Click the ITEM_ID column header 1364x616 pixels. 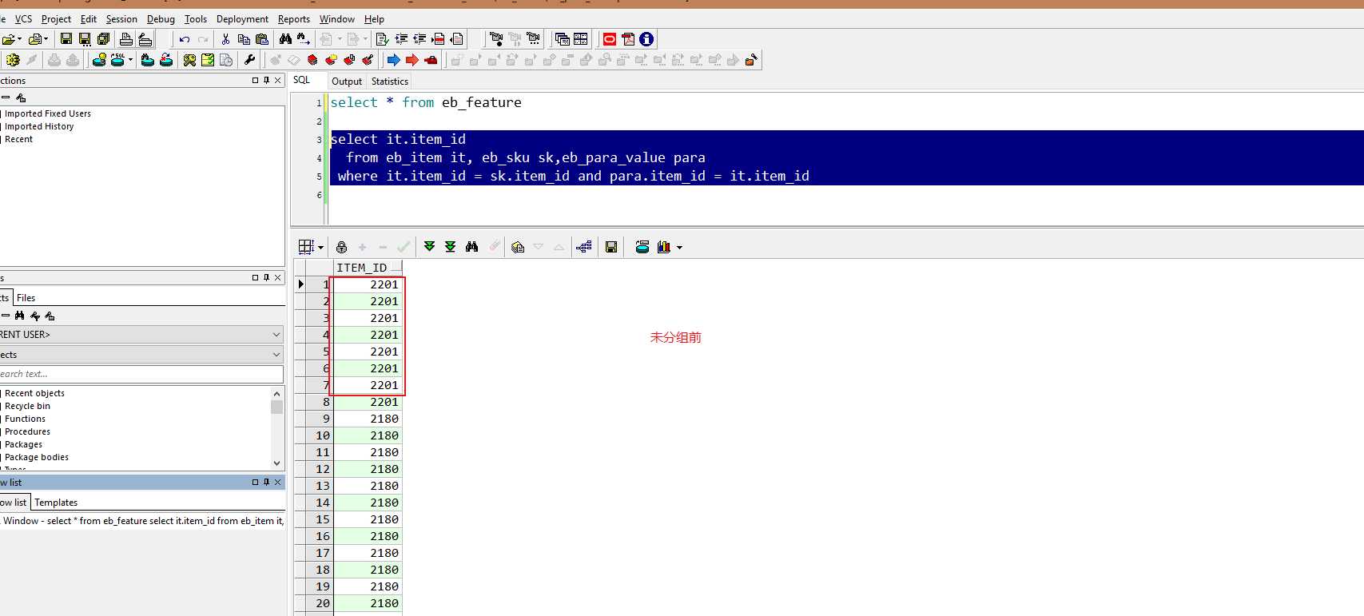[x=367, y=268]
